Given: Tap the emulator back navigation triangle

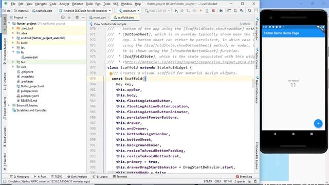Looking at the screenshot, I should click(275, 134).
